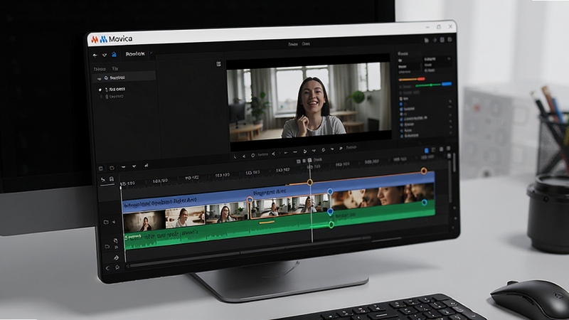Toggle the lock icon beside timeline ruler

pos(112,179)
